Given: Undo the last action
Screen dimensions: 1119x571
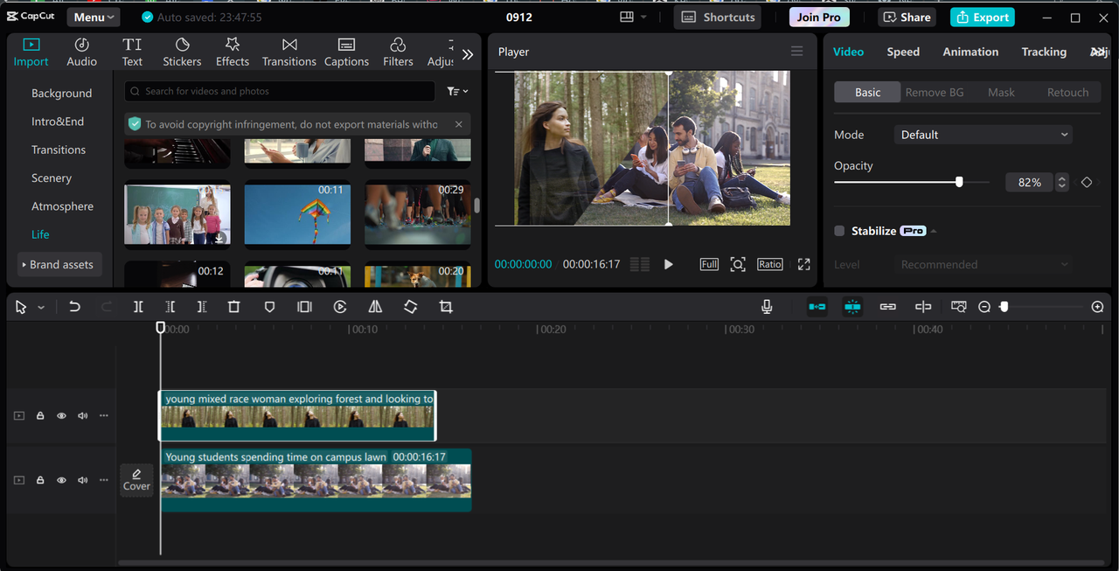Looking at the screenshot, I should click(x=74, y=307).
